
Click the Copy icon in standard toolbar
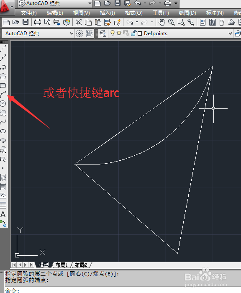point(88,22)
